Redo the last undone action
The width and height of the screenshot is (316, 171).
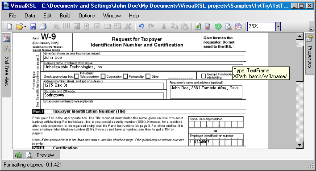pyautogui.click(x=151, y=26)
